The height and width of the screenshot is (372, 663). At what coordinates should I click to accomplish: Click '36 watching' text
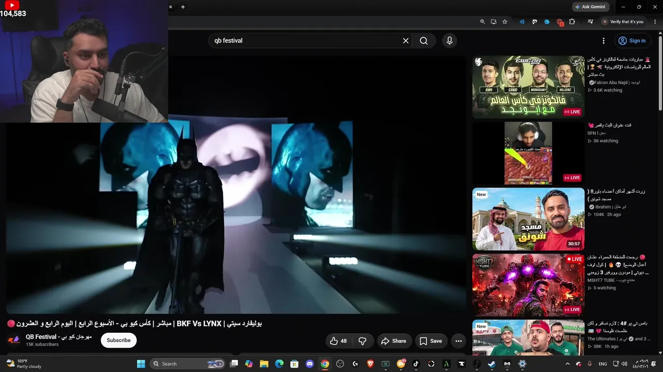[606, 141]
